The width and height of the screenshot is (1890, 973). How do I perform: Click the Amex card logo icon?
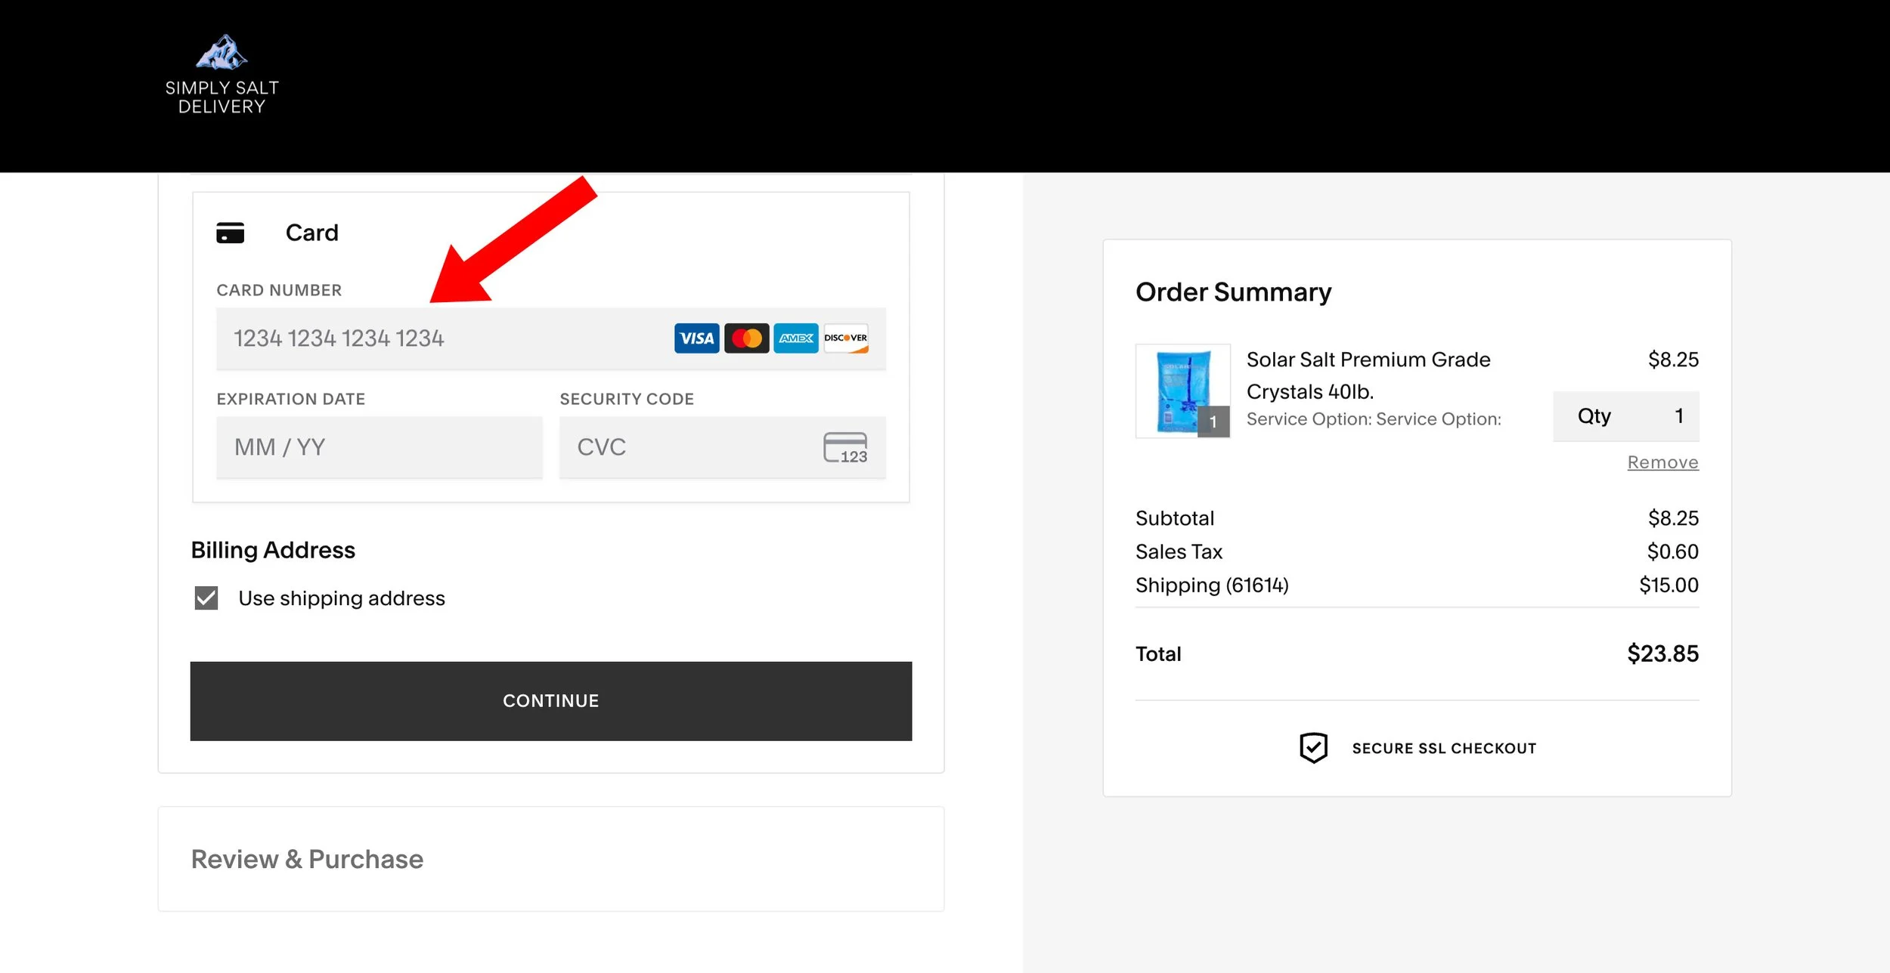click(x=795, y=338)
